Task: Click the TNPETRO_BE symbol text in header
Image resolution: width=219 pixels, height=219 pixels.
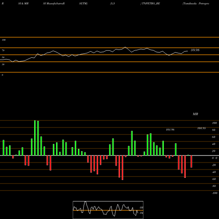Action: (x=151, y=4)
